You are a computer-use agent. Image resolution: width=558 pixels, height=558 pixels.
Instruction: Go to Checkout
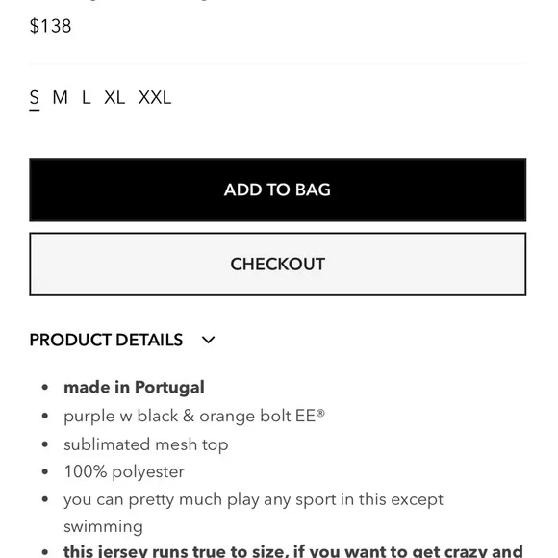pos(278,264)
